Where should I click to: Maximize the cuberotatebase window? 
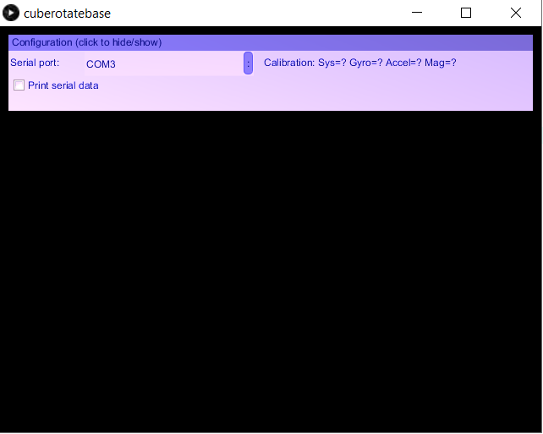(x=466, y=13)
